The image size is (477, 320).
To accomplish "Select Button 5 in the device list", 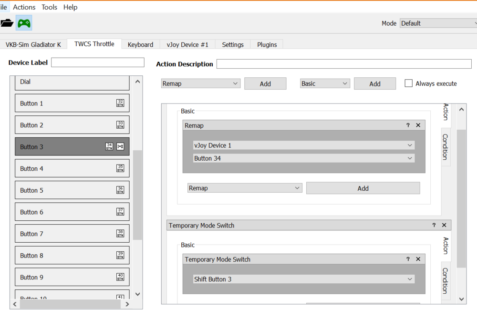I will (62, 190).
